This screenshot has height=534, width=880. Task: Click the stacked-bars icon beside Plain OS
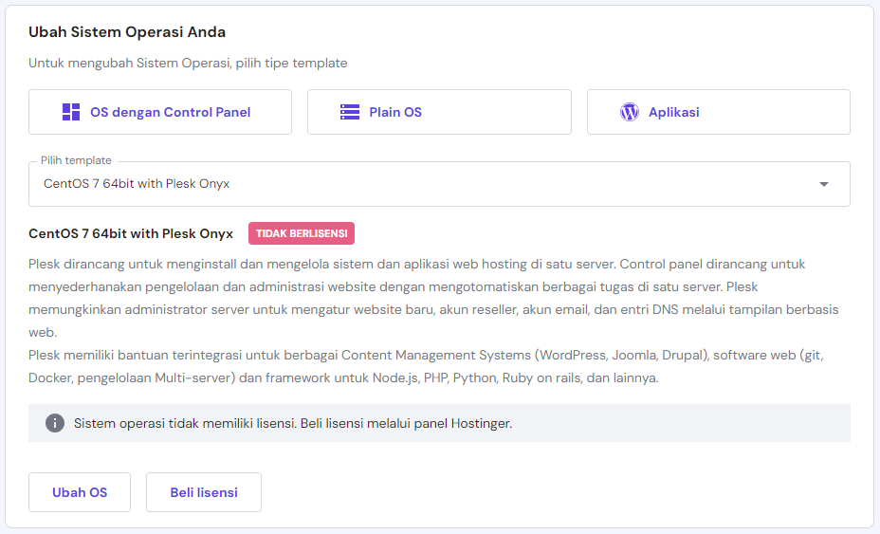click(x=350, y=112)
